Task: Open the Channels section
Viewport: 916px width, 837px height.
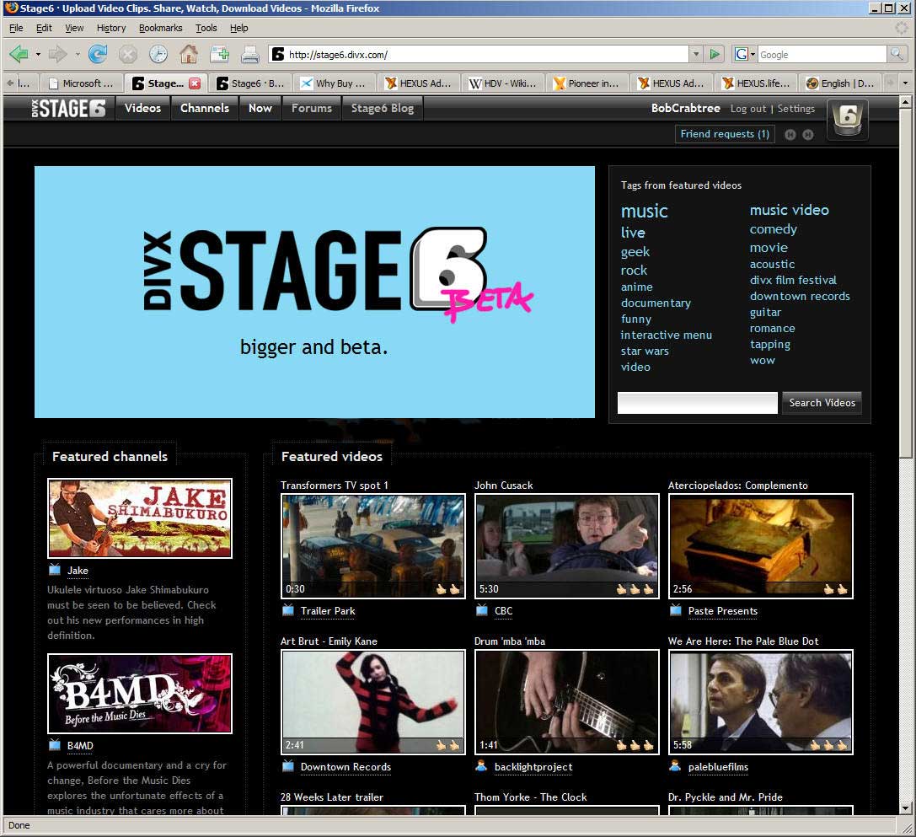Action: point(205,108)
